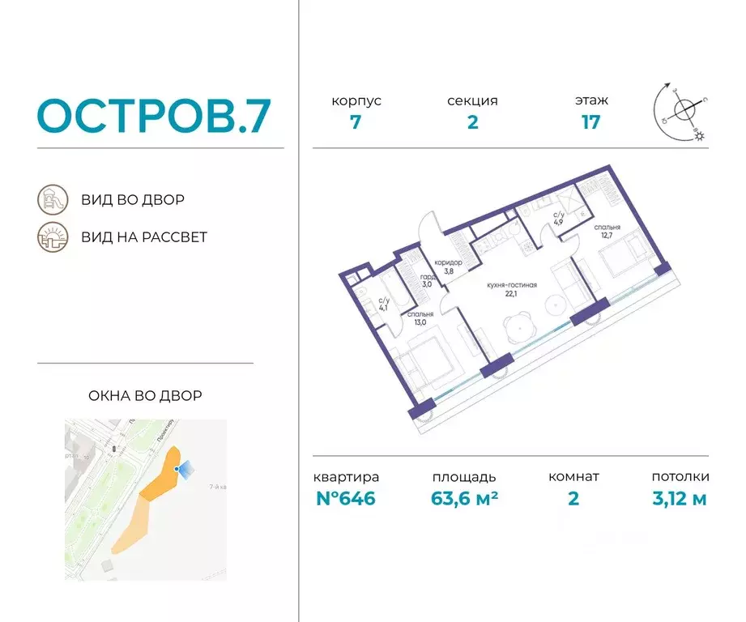Click the compass orientation icon
The image size is (746, 622).
click(680, 113)
